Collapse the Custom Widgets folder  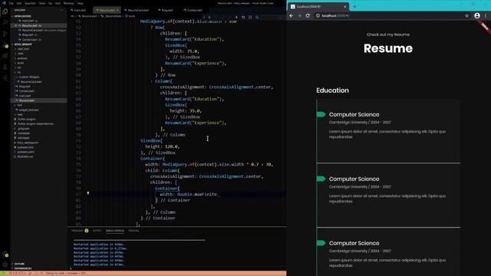point(29,77)
